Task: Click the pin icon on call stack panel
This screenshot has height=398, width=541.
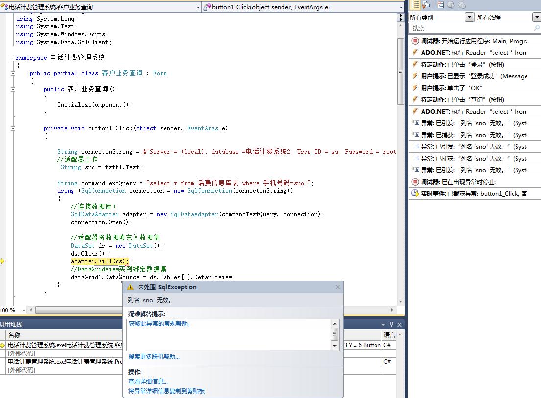Action: (391, 324)
